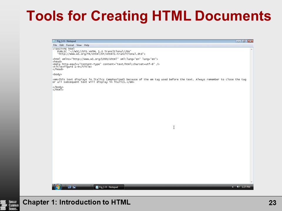Image resolution: width=282 pixels, height=211 pixels.
Task: Open the Help menu in Notepad
Action: pos(87,45)
